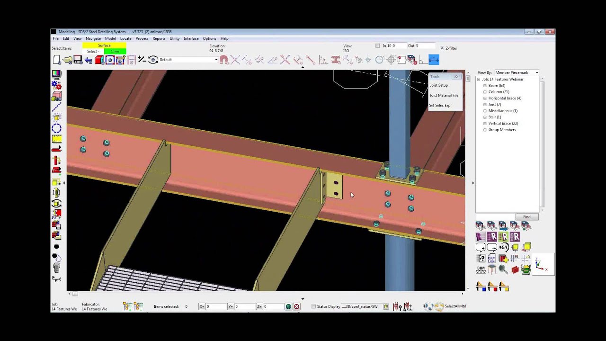
Task: Expand the Joist (7) tree node
Action: (485, 104)
